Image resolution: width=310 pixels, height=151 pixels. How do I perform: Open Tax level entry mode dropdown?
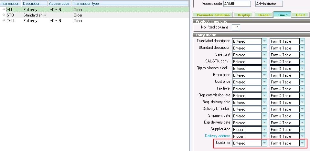pyautogui.click(x=264, y=89)
